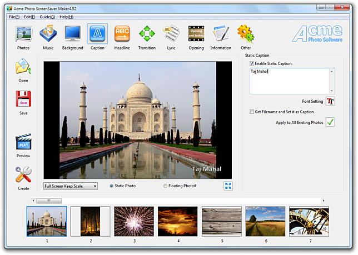Click the Open folder icon

23,66
